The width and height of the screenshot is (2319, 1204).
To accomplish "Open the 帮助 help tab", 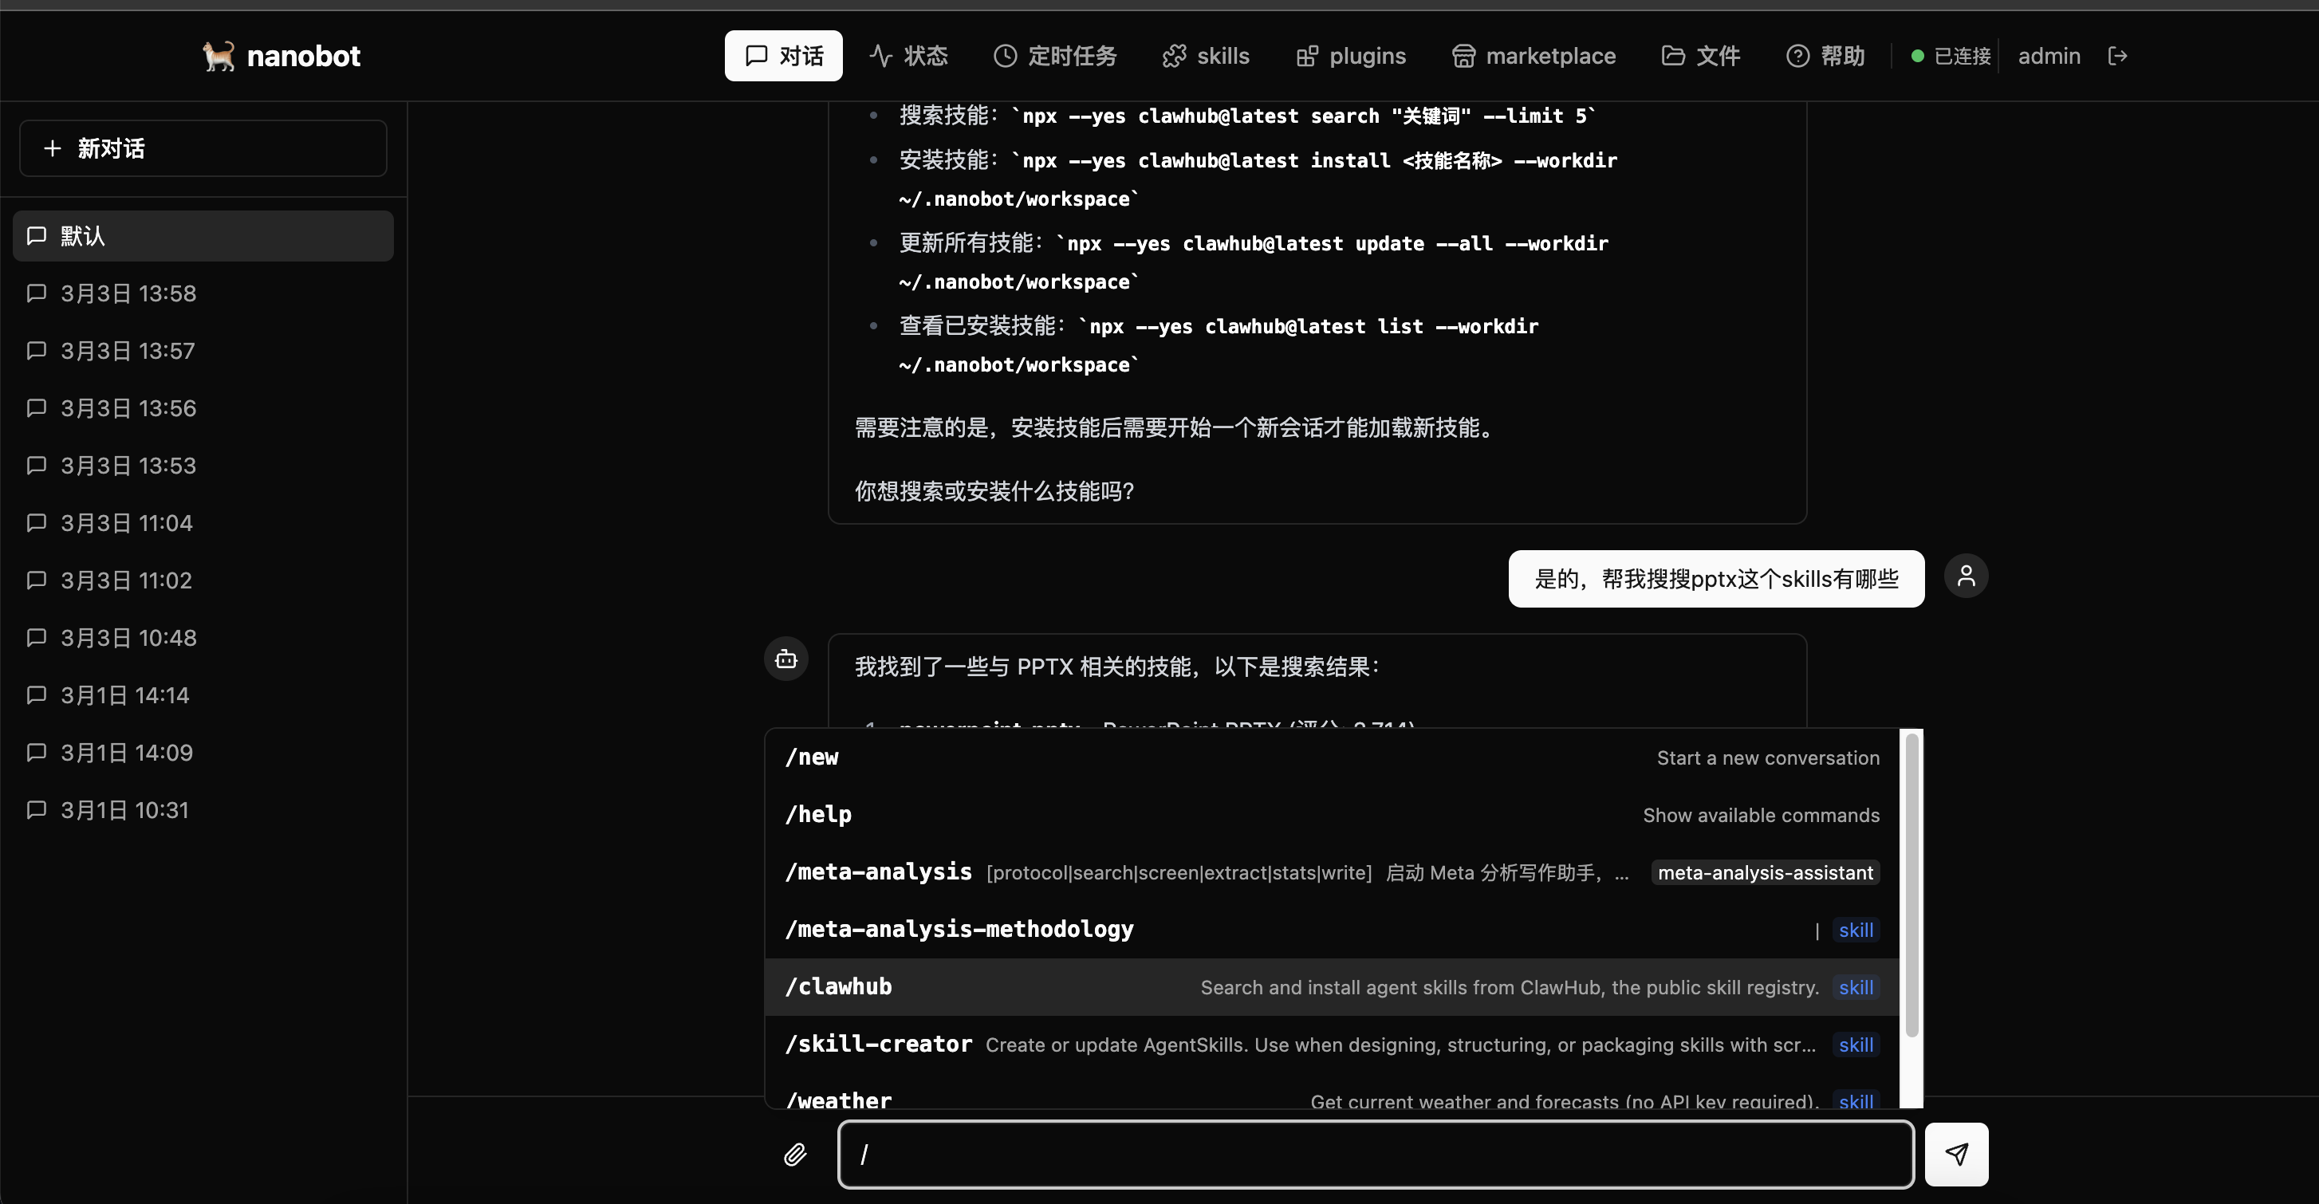I will (x=1825, y=56).
